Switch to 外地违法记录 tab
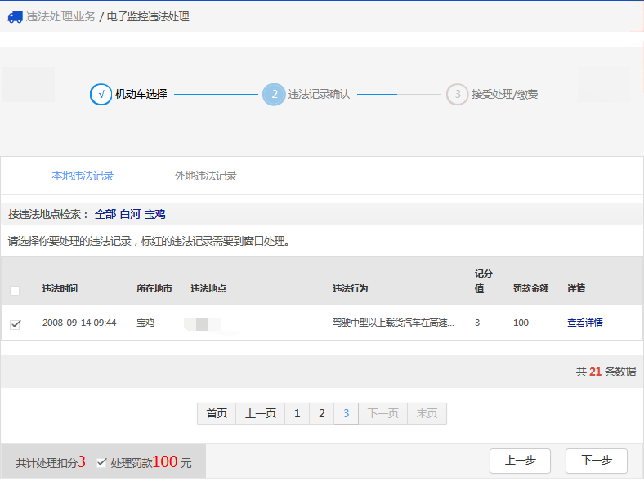This screenshot has height=481, width=644. (x=205, y=176)
